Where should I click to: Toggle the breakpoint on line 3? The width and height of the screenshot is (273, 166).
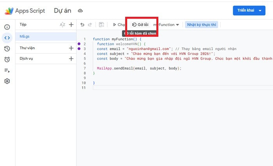click(79, 49)
